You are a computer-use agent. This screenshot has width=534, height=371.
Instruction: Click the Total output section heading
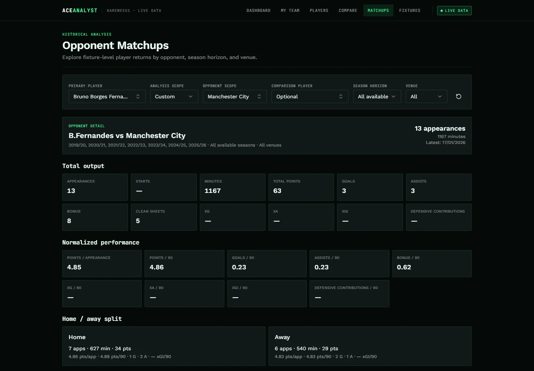pyautogui.click(x=83, y=166)
